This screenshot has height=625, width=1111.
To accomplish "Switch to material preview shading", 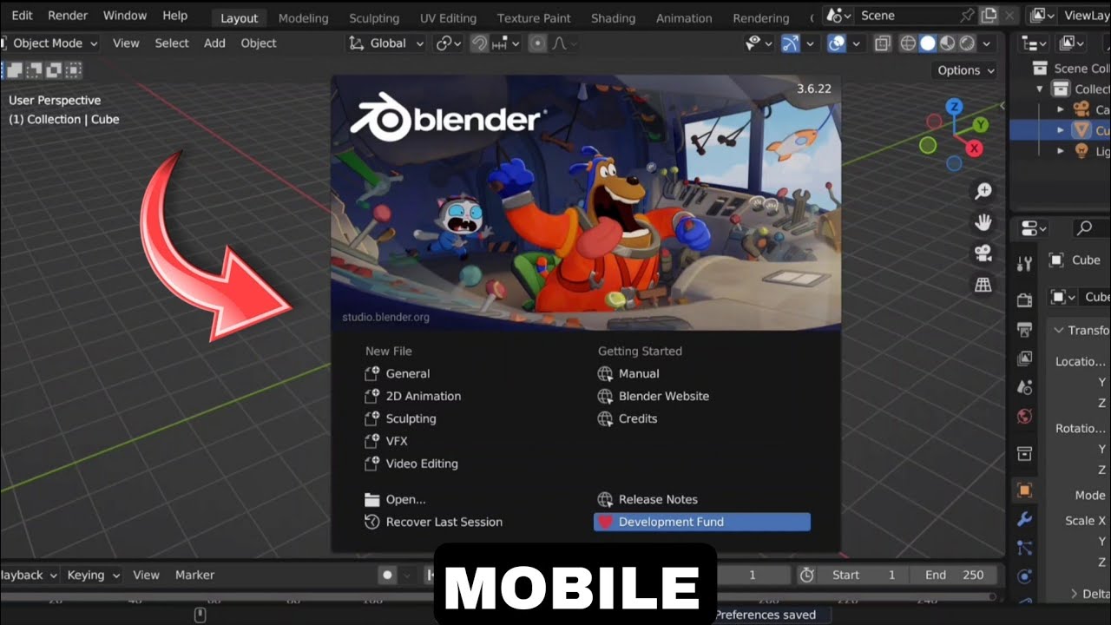I will (948, 43).
